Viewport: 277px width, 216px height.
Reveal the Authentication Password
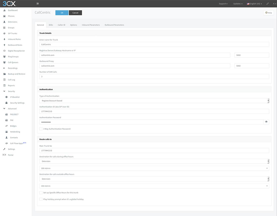click(x=266, y=122)
